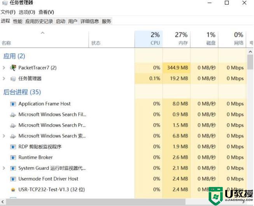Click the vertical scrollbar thumb

[250, 62]
